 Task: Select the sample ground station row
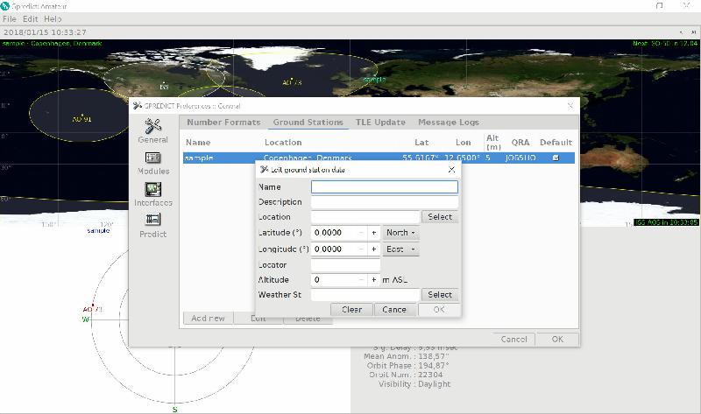(379, 158)
